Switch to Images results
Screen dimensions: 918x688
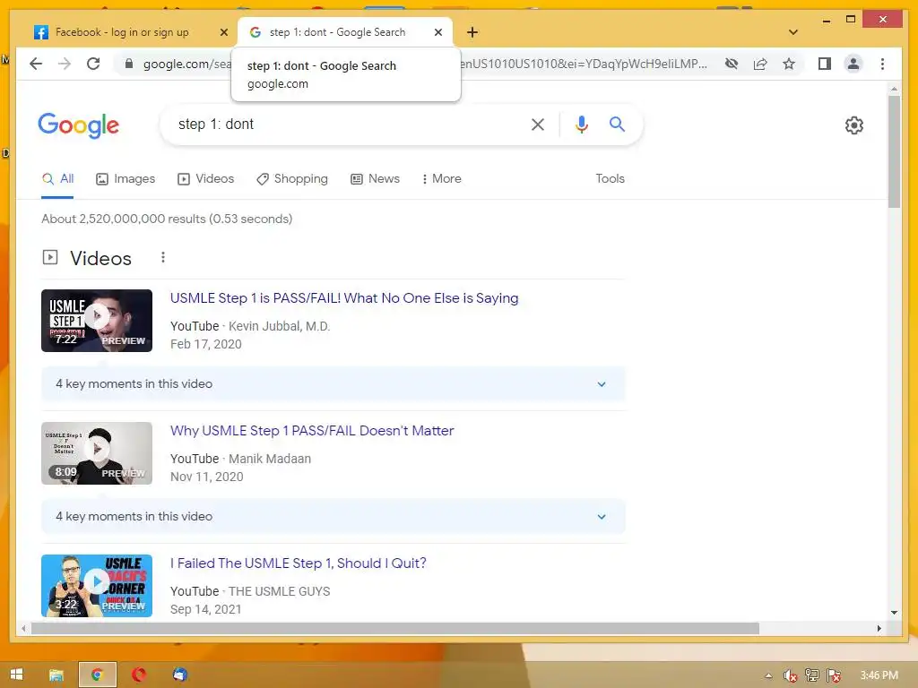(126, 179)
